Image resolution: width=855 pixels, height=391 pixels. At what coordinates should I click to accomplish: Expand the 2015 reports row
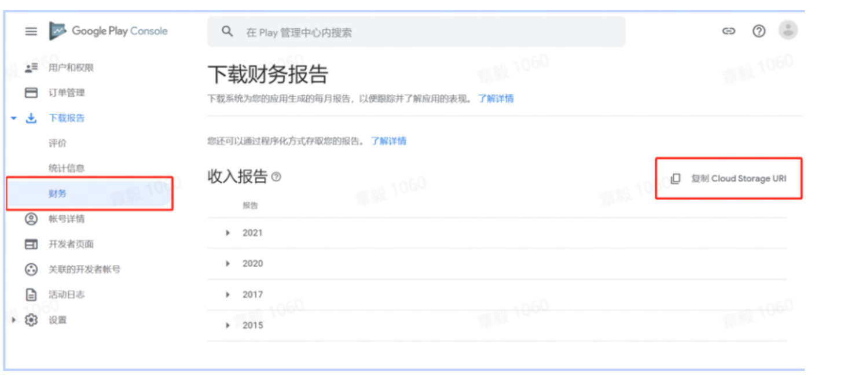coord(228,326)
